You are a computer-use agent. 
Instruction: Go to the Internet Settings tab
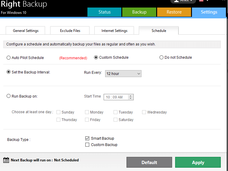tap(114, 31)
